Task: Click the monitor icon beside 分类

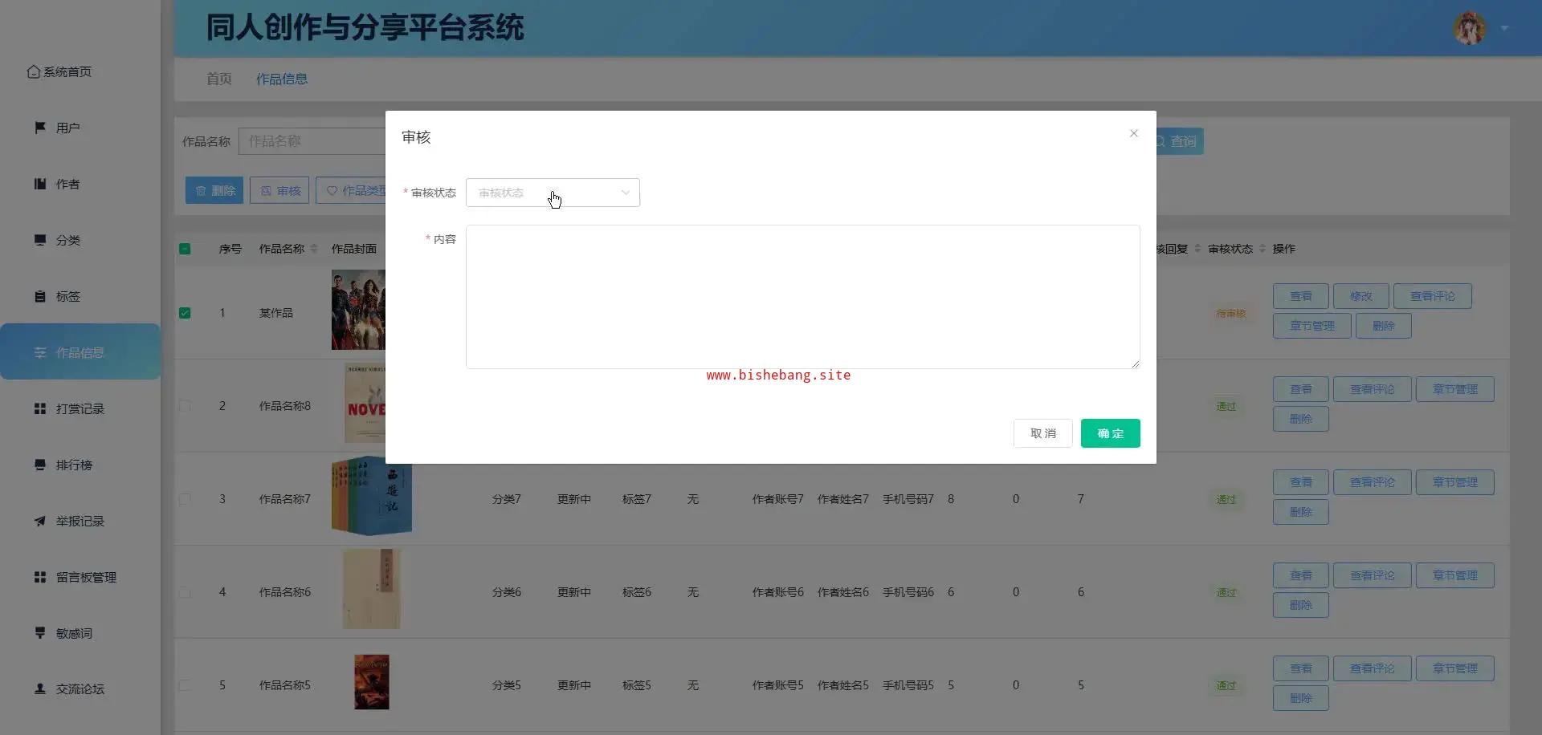Action: [40, 240]
